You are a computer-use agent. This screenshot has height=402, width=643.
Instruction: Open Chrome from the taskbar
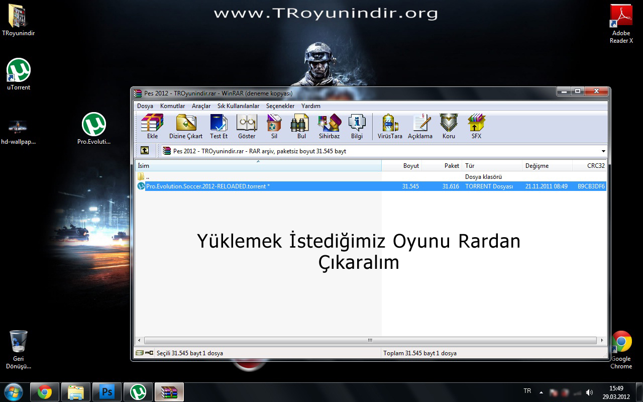click(x=45, y=392)
